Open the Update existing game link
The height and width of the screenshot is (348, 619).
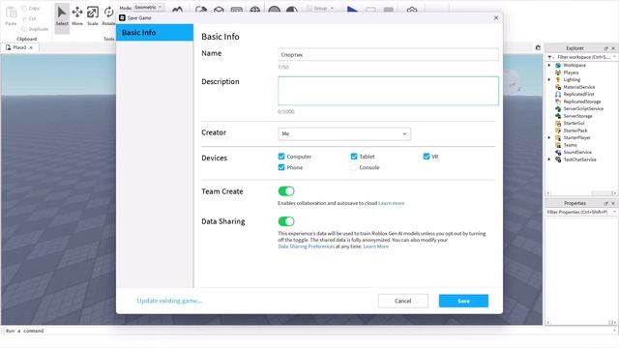[x=169, y=301]
